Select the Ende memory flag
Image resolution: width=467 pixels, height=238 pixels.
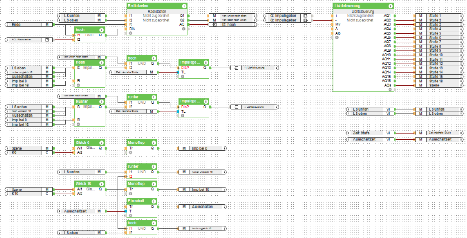point(29,25)
